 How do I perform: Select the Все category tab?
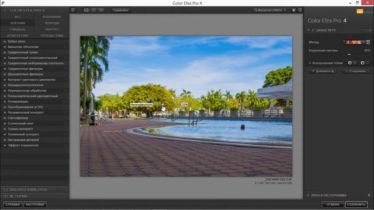[18, 17]
